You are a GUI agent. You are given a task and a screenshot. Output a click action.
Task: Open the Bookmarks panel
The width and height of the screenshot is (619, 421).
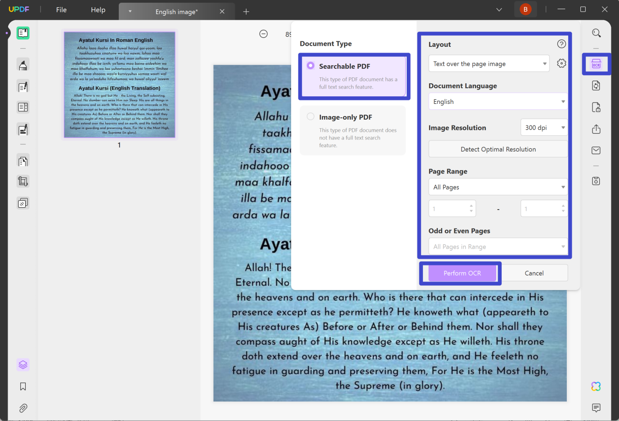(23, 386)
